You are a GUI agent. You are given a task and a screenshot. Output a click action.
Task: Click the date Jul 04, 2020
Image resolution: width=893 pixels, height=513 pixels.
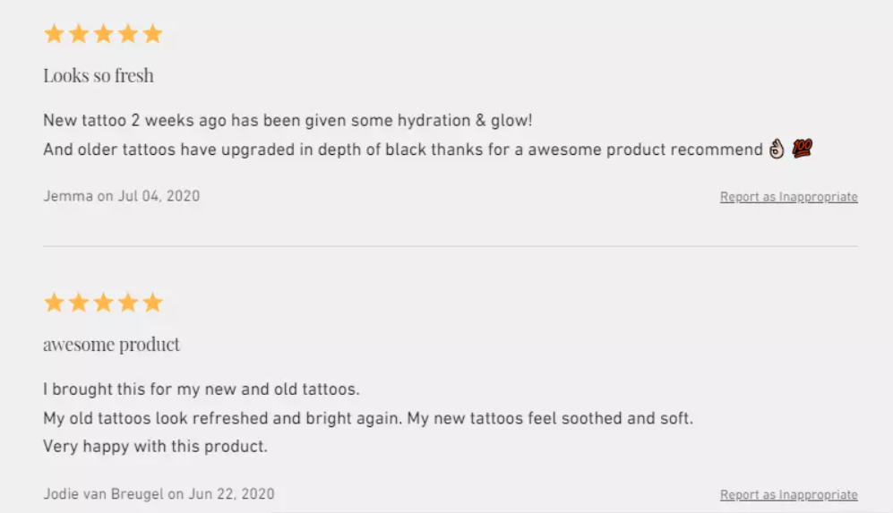pos(159,196)
